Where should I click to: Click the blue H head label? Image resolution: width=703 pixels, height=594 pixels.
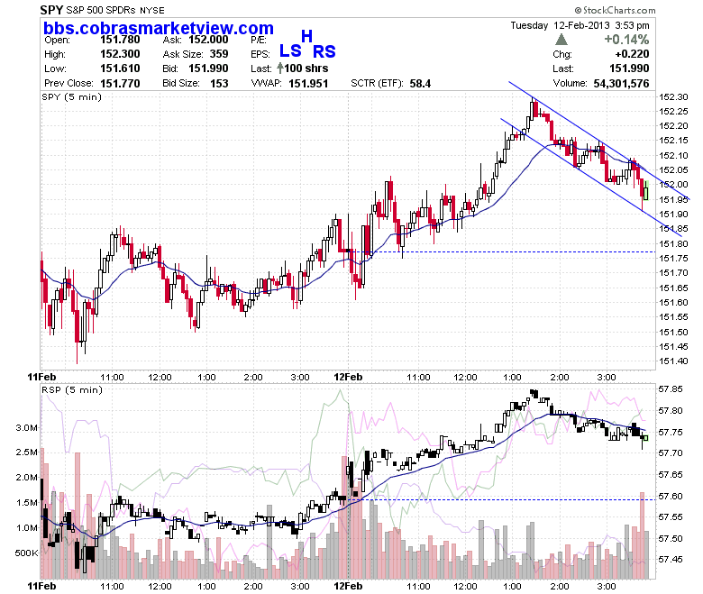pos(306,36)
